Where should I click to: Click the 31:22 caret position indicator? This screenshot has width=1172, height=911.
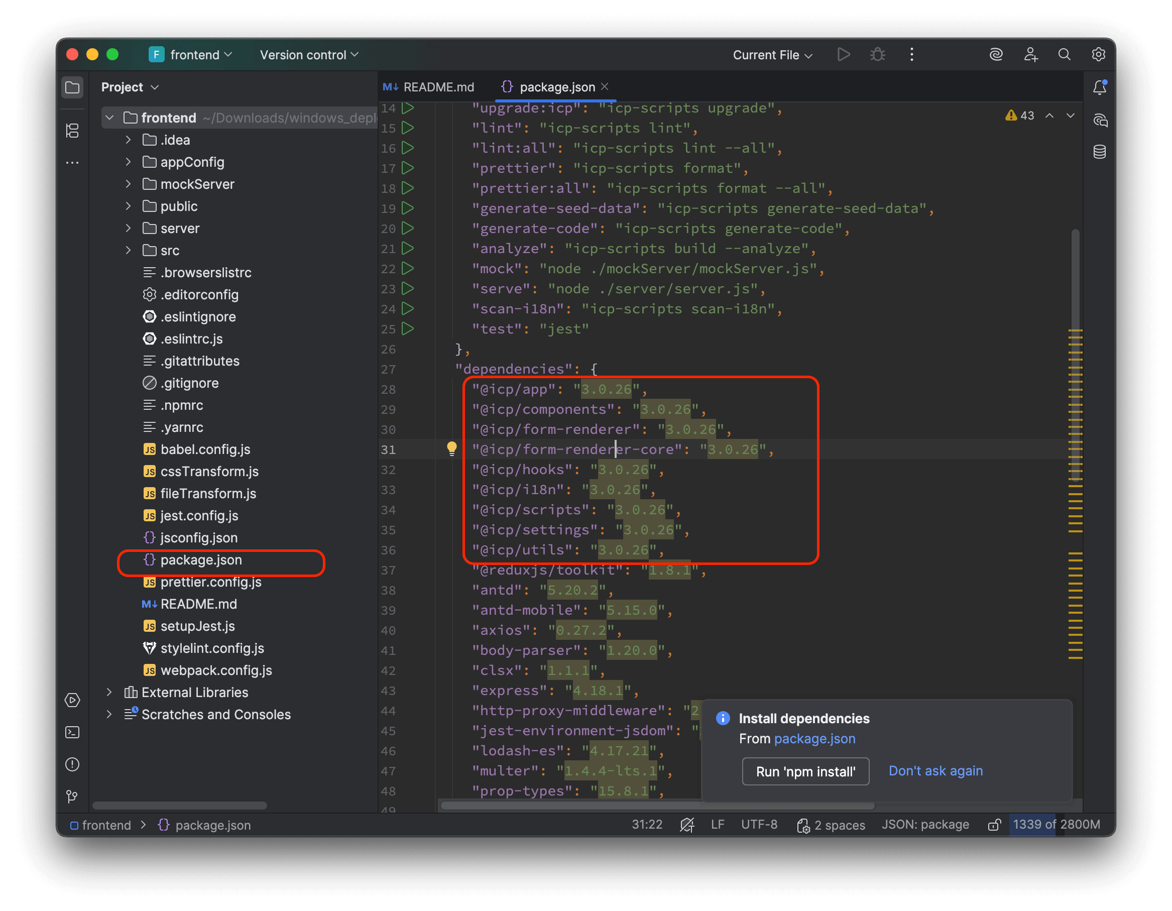(x=647, y=825)
